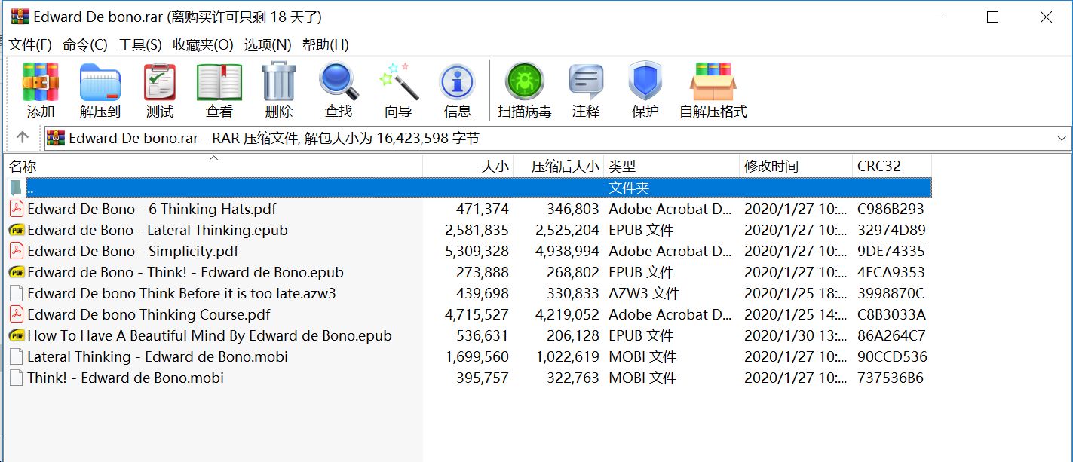The image size is (1073, 462).
Task: Click the 文件夹 type cell in the '..' row
Action: (x=629, y=188)
